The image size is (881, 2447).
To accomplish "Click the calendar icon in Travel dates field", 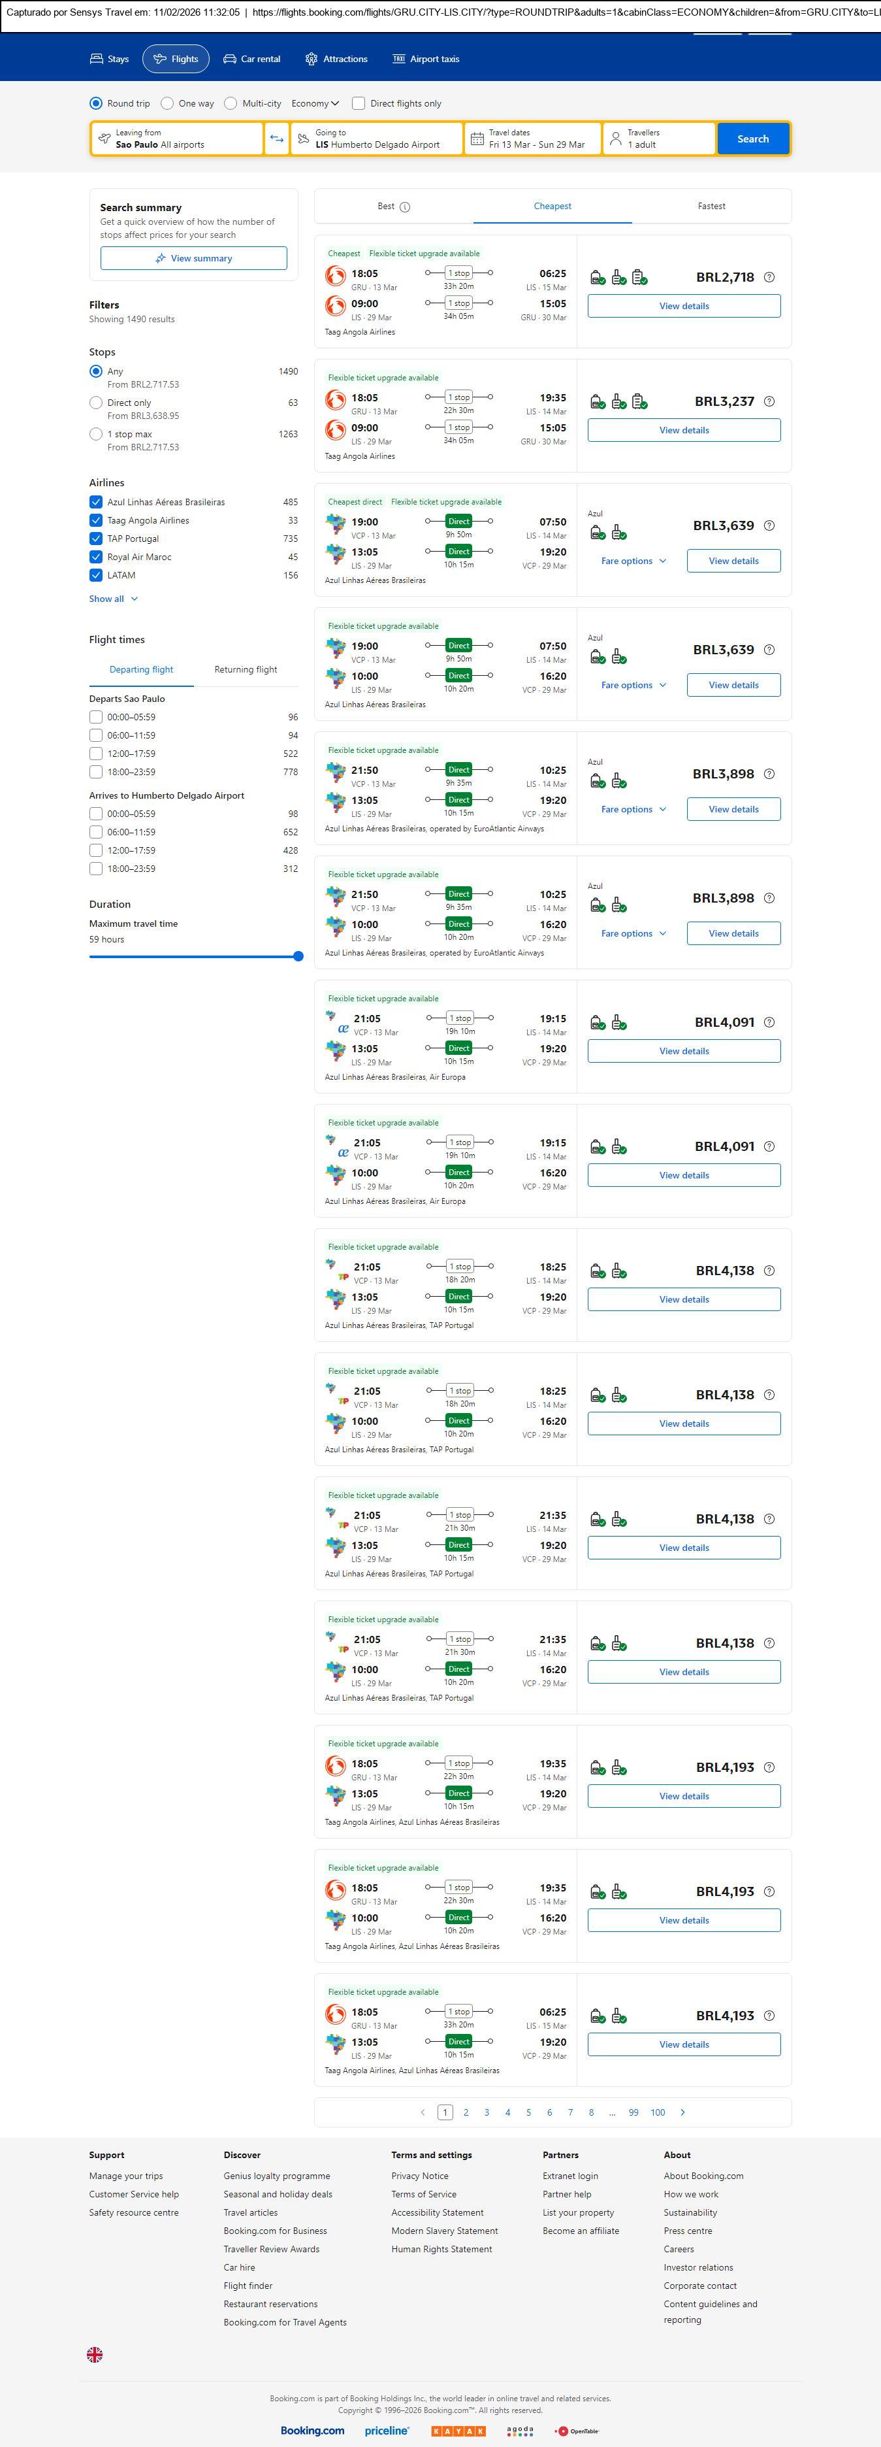I will (477, 139).
